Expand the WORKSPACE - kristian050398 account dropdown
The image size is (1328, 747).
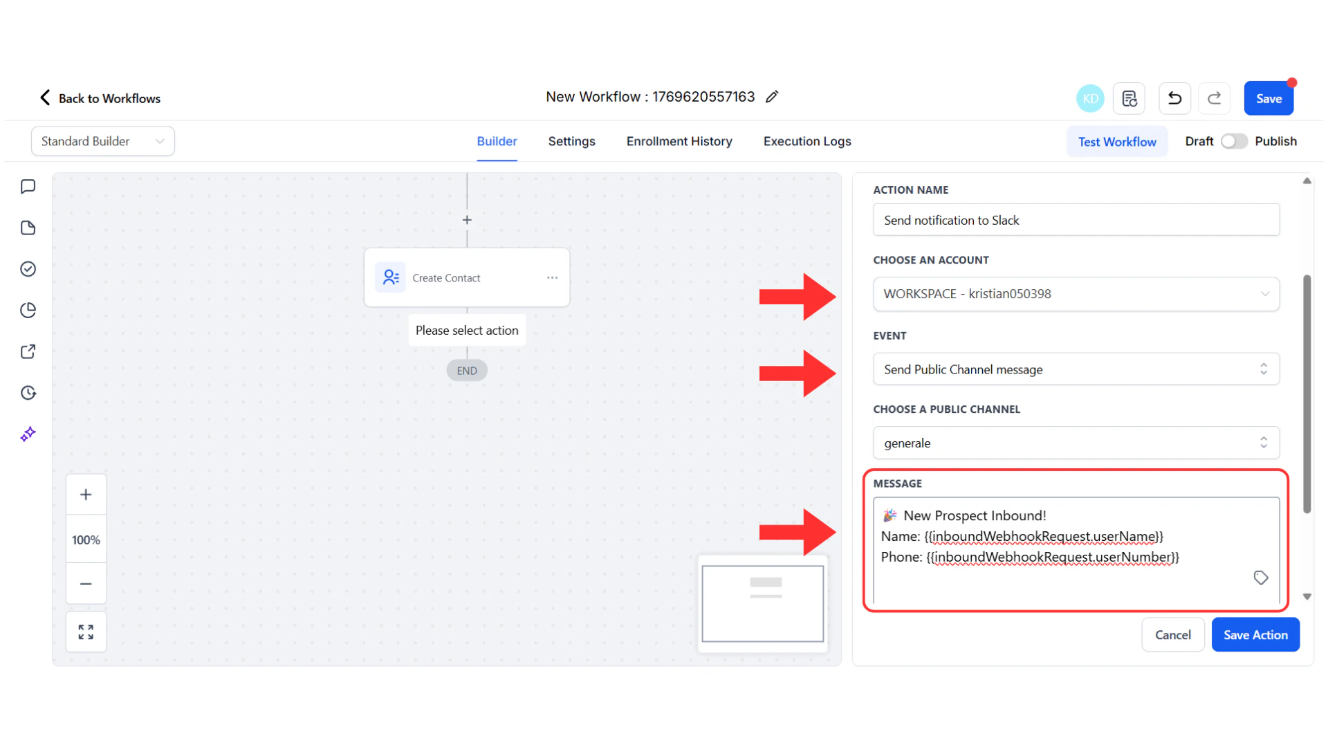[x=1076, y=294]
